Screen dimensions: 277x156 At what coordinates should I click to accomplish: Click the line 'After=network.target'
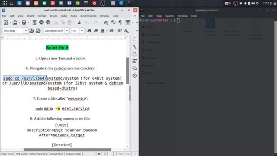(x=61, y=135)
